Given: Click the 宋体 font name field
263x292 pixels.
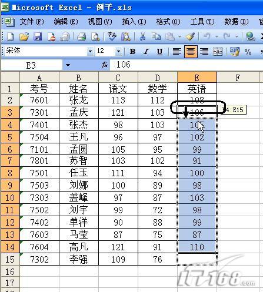Looking at the screenshot, I should coord(45,51).
